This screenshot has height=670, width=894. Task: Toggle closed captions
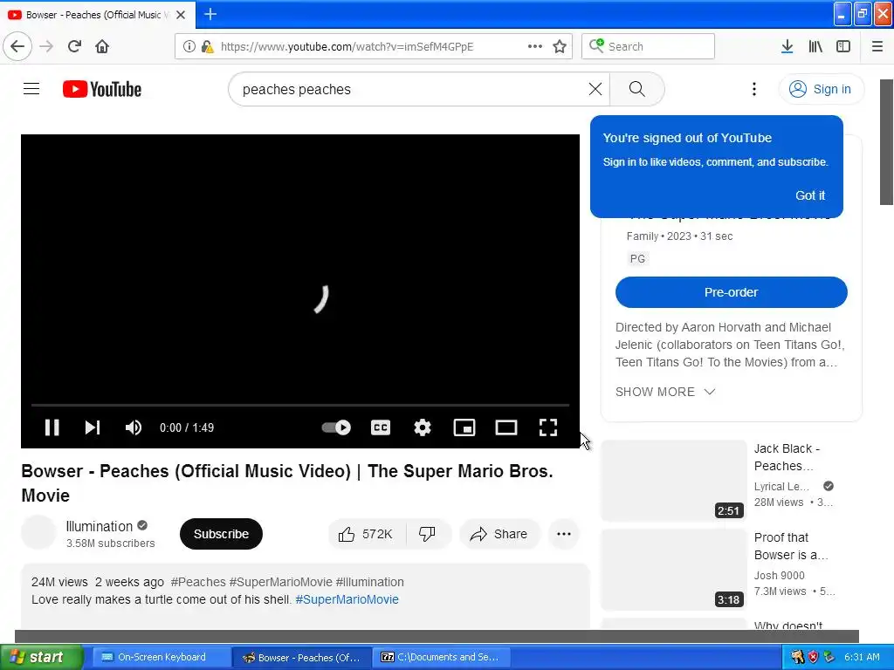tap(381, 427)
